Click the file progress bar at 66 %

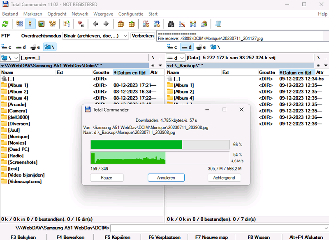(160, 144)
